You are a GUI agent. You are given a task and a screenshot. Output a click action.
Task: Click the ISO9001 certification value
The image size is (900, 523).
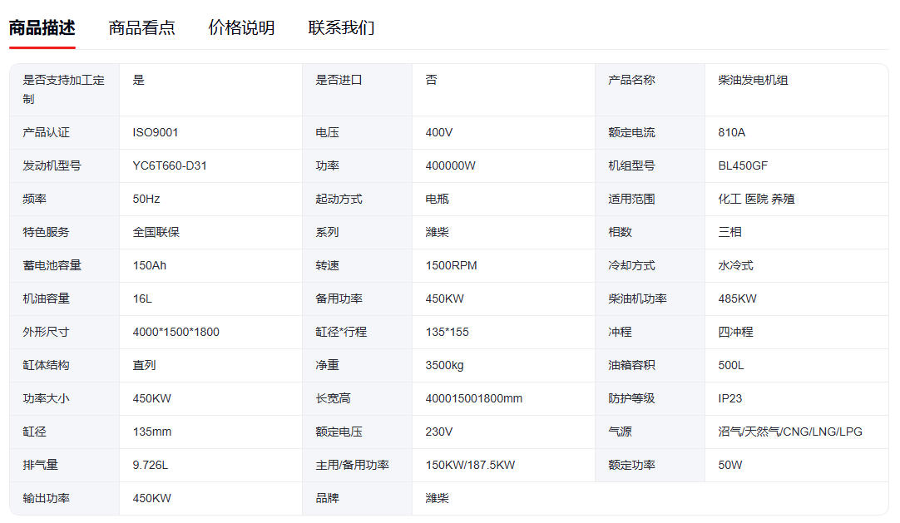tap(156, 132)
